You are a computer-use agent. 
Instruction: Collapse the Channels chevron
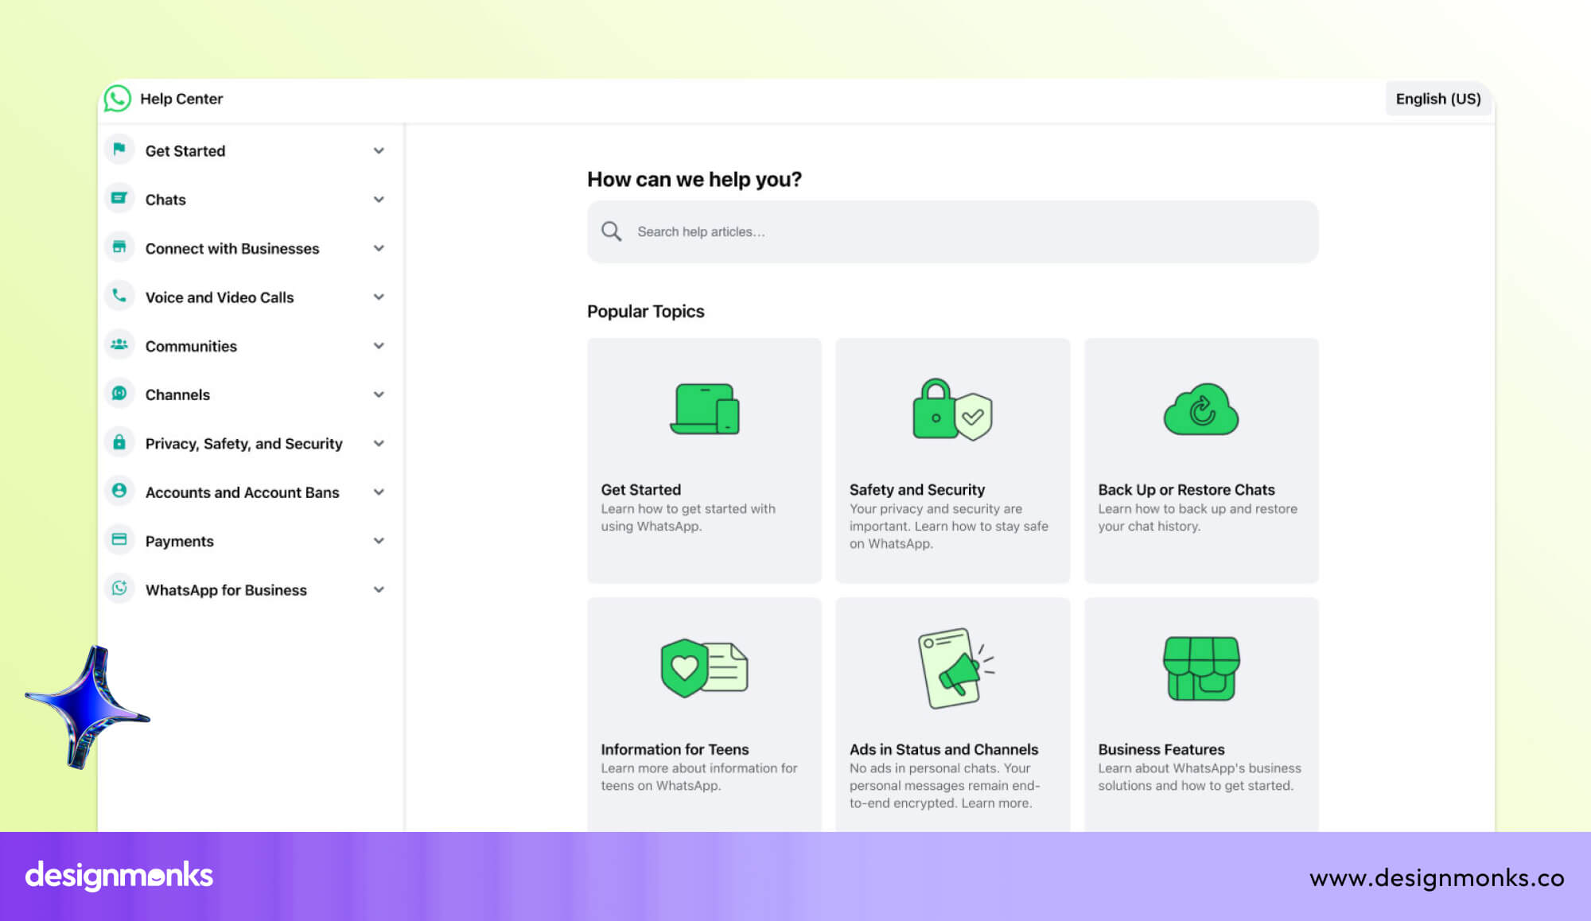(379, 394)
